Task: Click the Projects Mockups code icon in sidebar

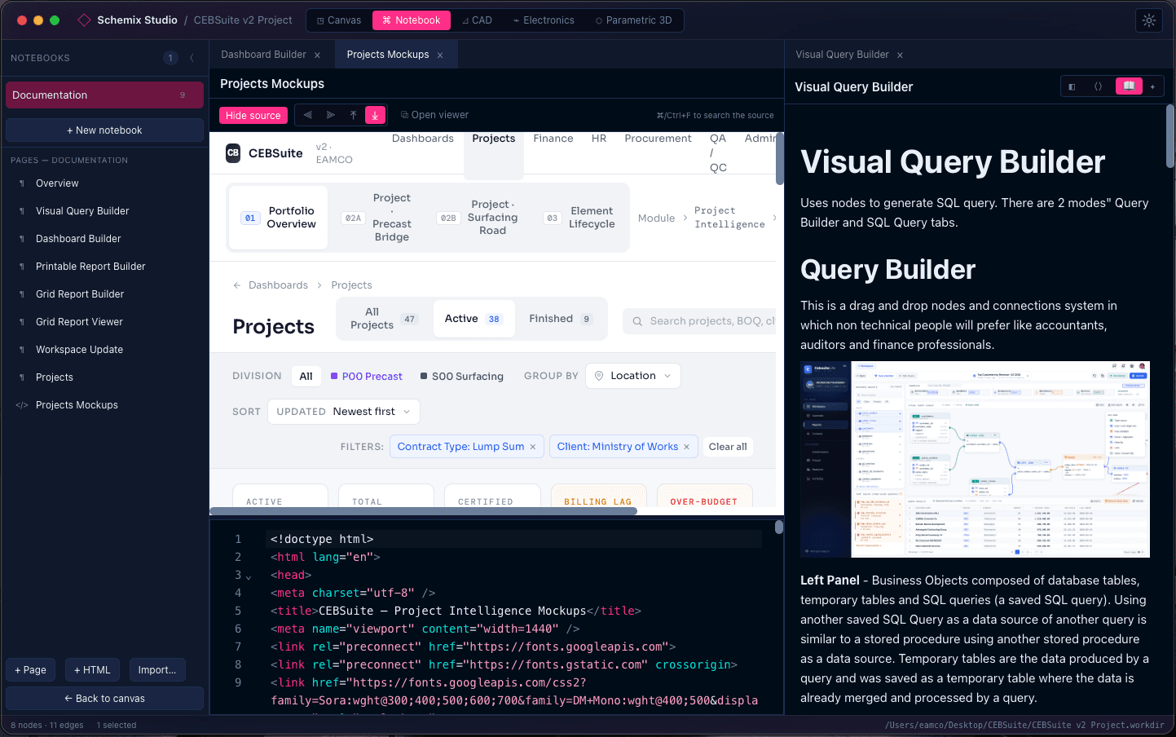Action: point(22,405)
